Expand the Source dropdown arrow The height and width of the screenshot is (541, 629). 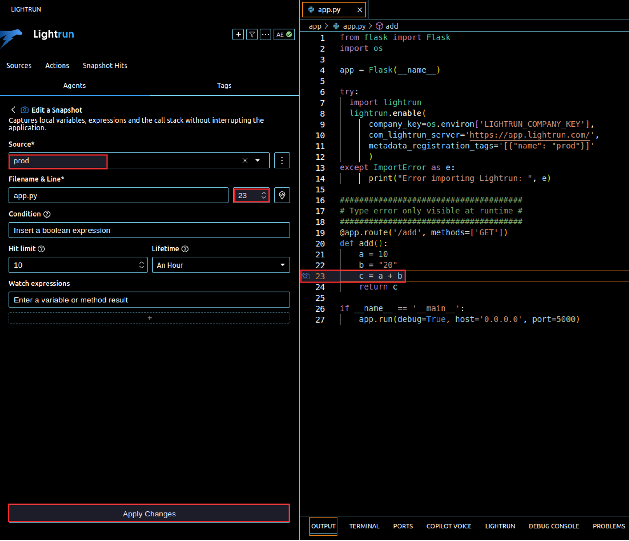(x=258, y=161)
